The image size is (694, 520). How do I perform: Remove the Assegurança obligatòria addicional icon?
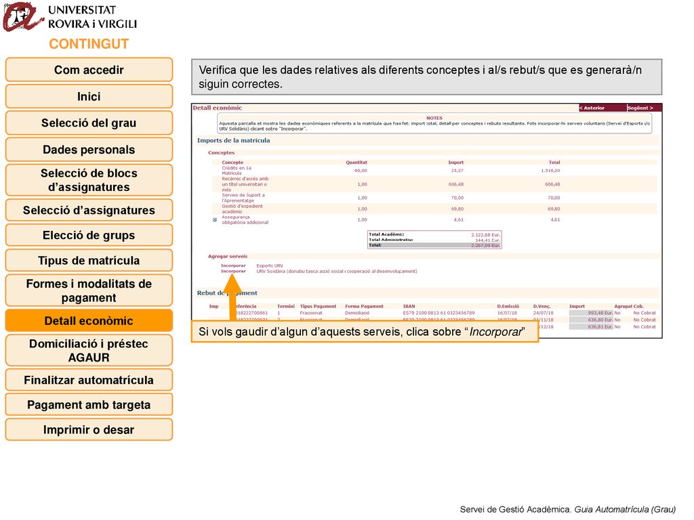pos(215,220)
